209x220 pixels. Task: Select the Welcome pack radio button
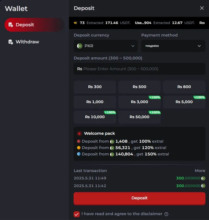pyautogui.click(x=79, y=133)
